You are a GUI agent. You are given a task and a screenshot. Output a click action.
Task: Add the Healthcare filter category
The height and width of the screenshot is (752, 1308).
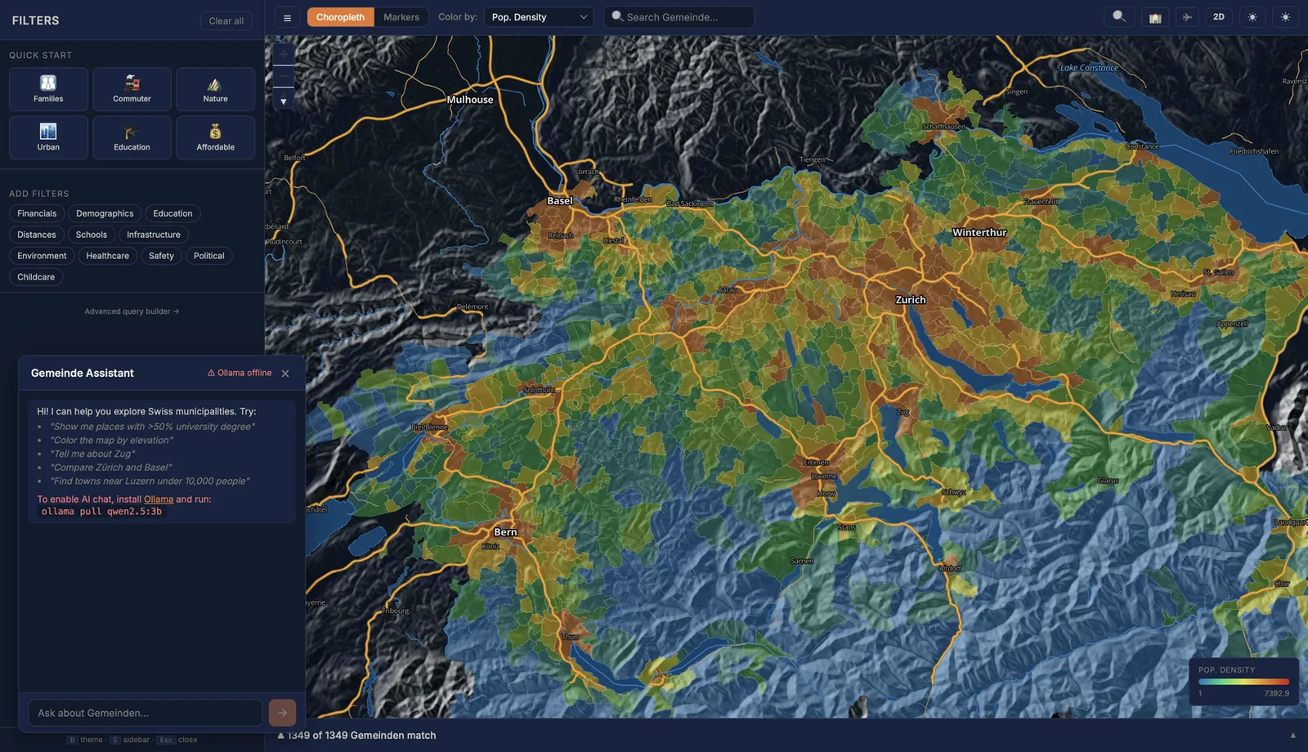pyautogui.click(x=107, y=256)
